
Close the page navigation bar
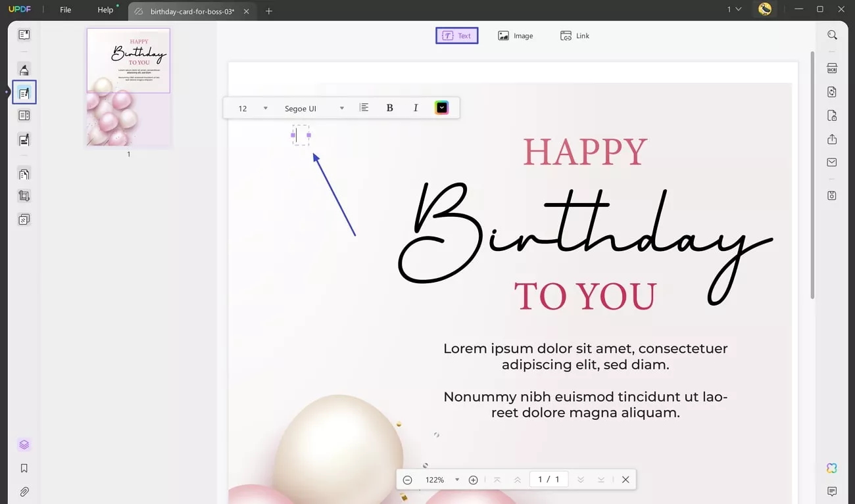[x=625, y=480]
